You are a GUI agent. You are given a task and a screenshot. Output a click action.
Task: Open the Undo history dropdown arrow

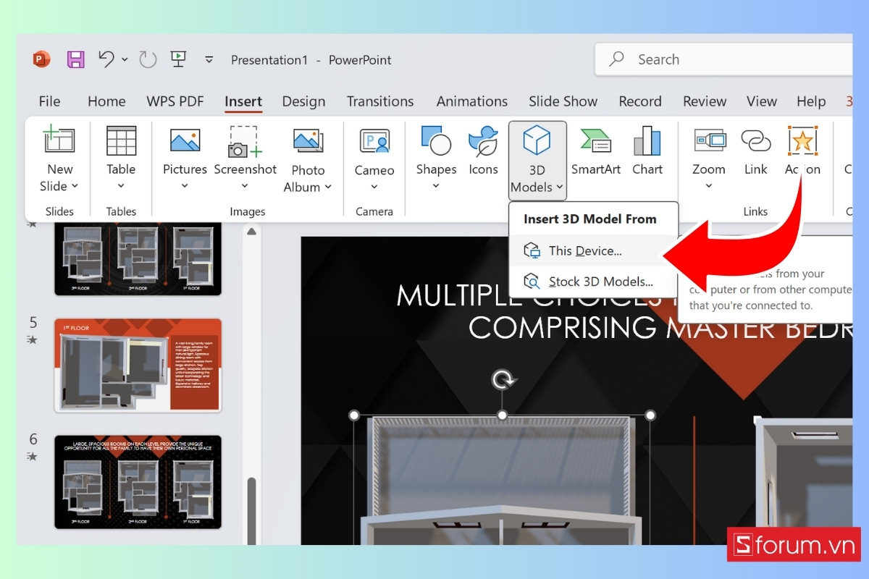(x=123, y=61)
